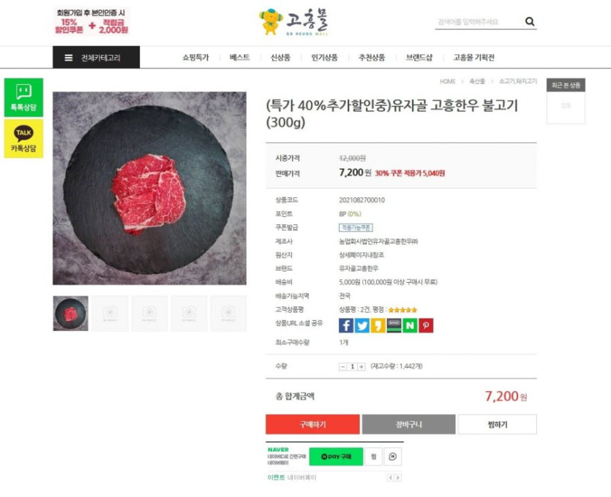Decrease quantity with the minus button
Viewport: 611px width, 497px height.
(342, 367)
